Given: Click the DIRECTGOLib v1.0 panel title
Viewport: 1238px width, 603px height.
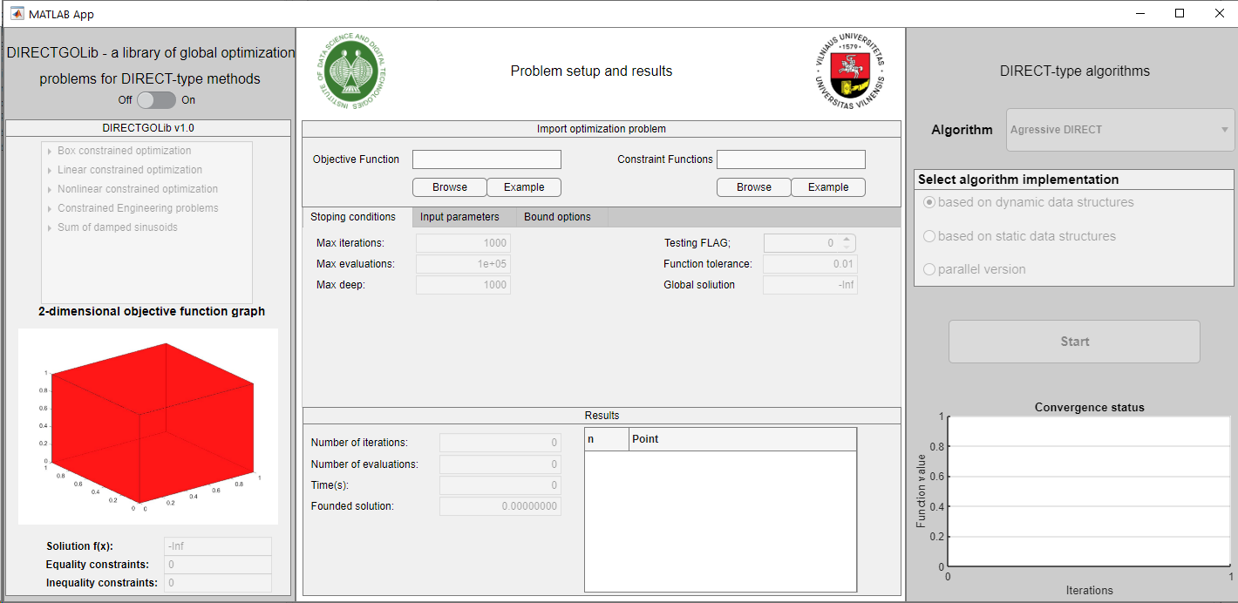Looking at the screenshot, I should point(148,128).
